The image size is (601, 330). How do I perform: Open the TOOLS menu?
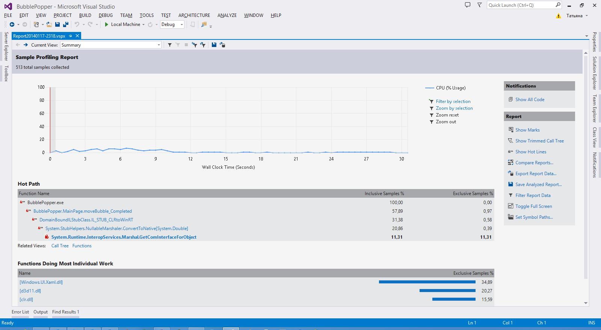click(x=146, y=15)
